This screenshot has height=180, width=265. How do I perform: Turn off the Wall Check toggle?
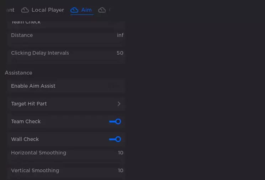115,139
